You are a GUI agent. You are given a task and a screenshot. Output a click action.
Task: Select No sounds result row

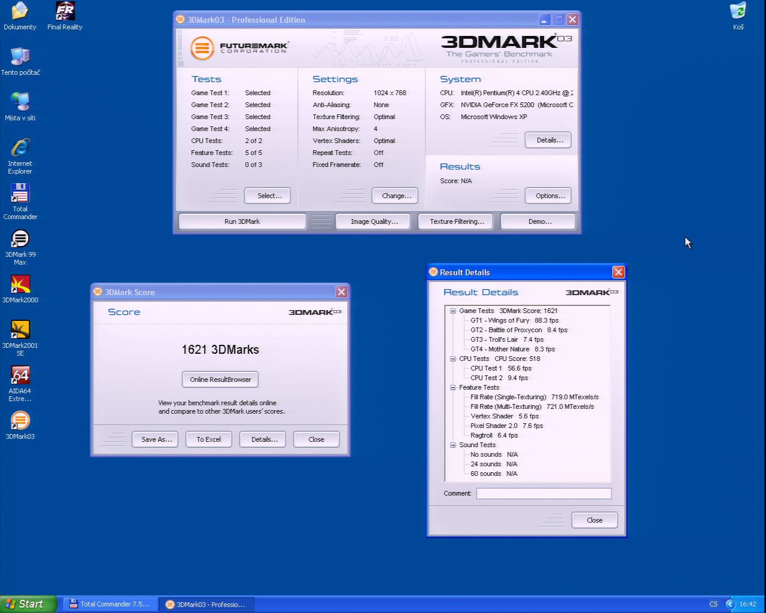(x=494, y=454)
